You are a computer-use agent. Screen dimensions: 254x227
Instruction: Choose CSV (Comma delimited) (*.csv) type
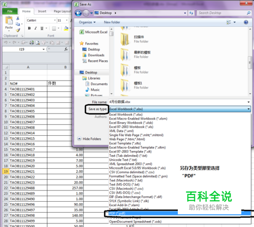132,172
